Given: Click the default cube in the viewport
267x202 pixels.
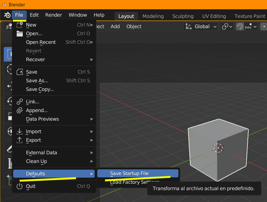Looking at the screenshot, I should point(218,150).
